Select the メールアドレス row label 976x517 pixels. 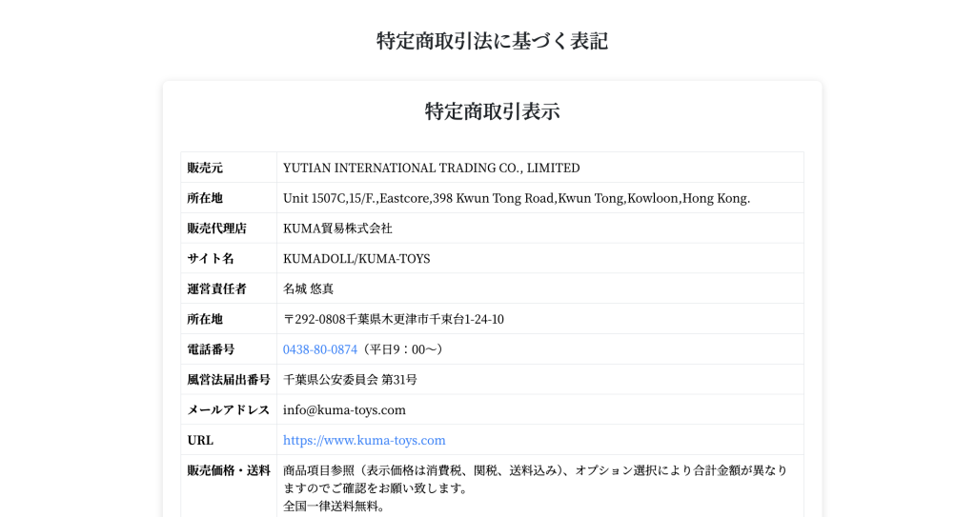[x=229, y=410]
